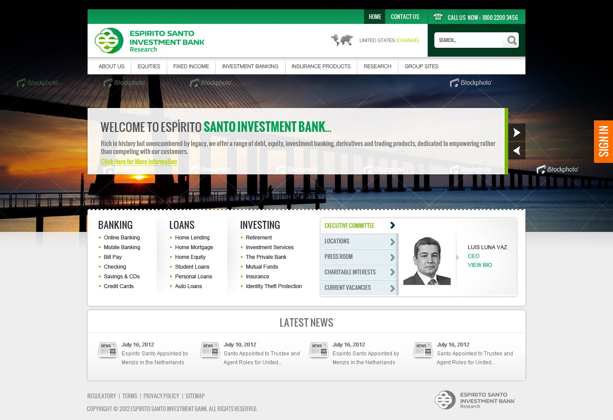
Task: Select the Press Room tab label
Action: click(338, 257)
